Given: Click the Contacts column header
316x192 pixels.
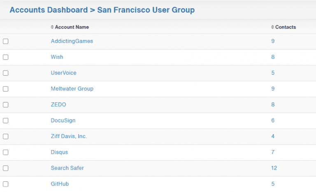Looking at the screenshot, I should click(x=286, y=27).
